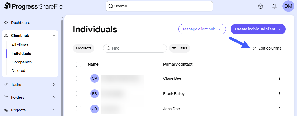Expand the Manage client hub dropdown
The width and height of the screenshot is (297, 116).
click(x=202, y=29)
